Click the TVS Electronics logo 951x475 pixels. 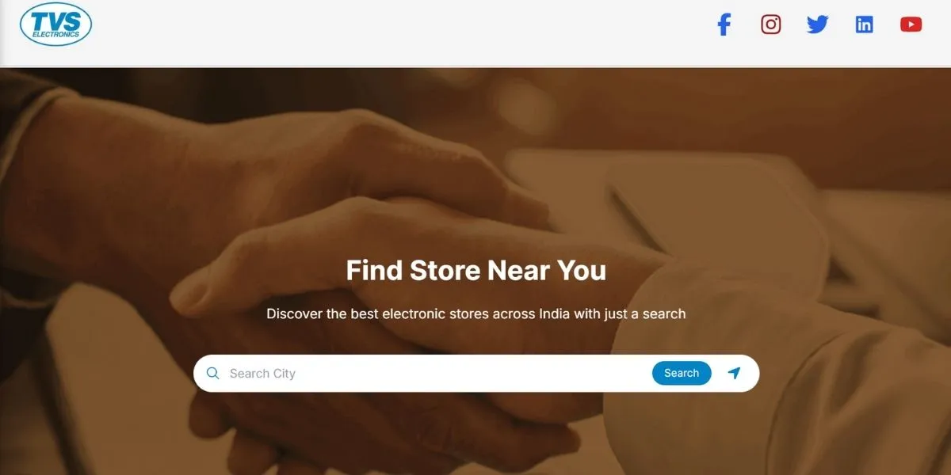coord(56,24)
